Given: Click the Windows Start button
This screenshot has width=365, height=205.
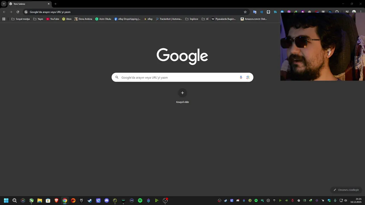Looking at the screenshot, I should (x=6, y=200).
